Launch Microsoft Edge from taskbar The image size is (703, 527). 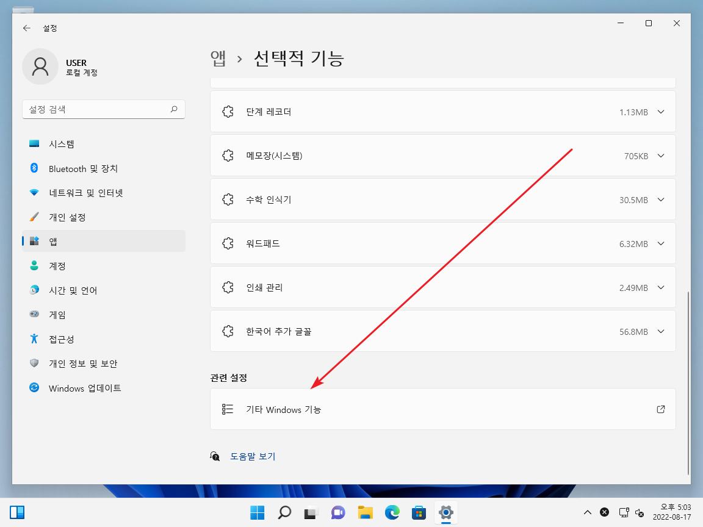pos(392,512)
